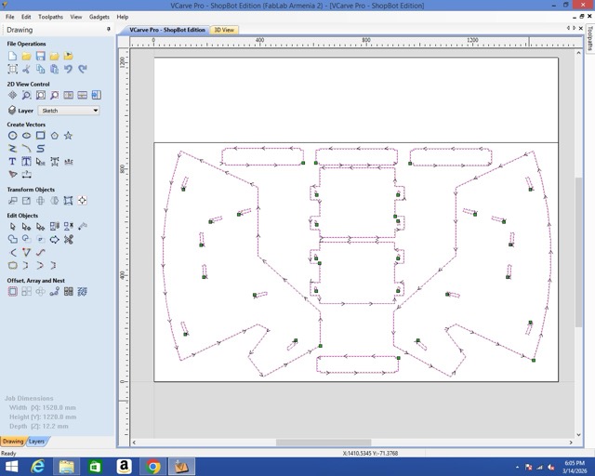Click the Copy icon in File Operations
This screenshot has height=476, width=595.
[x=40, y=69]
